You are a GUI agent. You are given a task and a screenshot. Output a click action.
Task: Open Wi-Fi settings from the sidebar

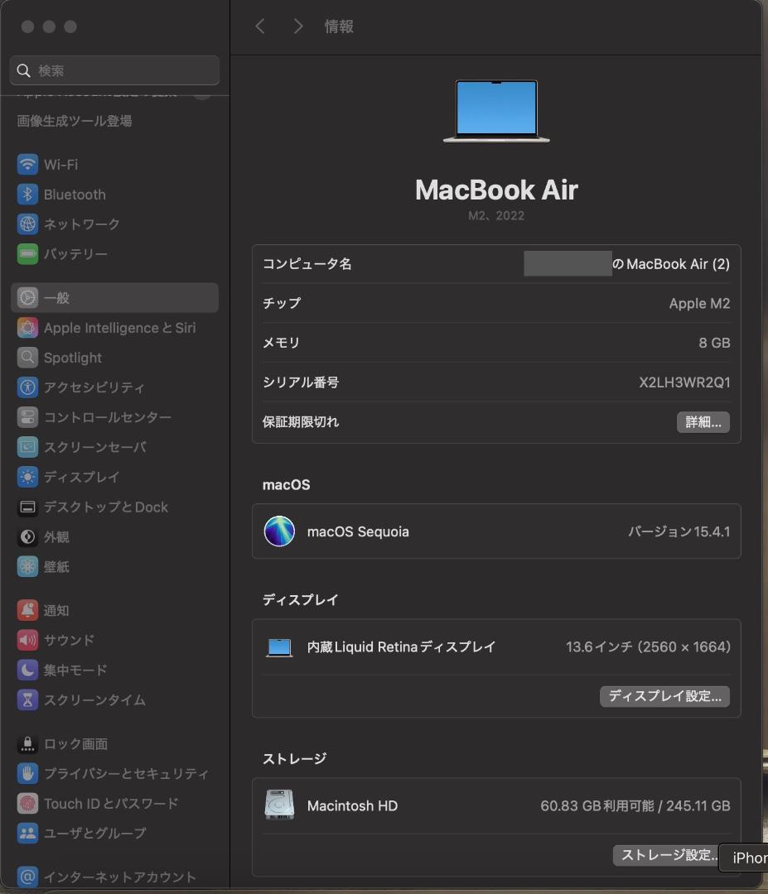pyautogui.click(x=27, y=165)
